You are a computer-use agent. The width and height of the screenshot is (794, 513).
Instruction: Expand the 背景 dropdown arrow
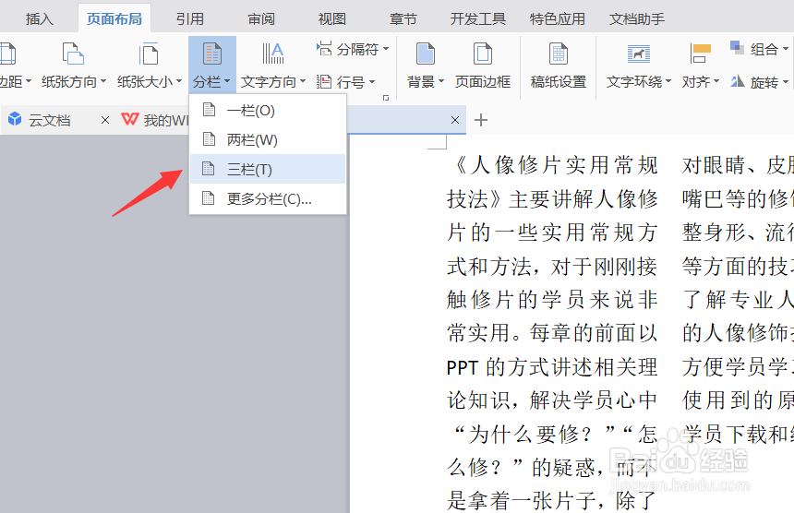(441, 81)
